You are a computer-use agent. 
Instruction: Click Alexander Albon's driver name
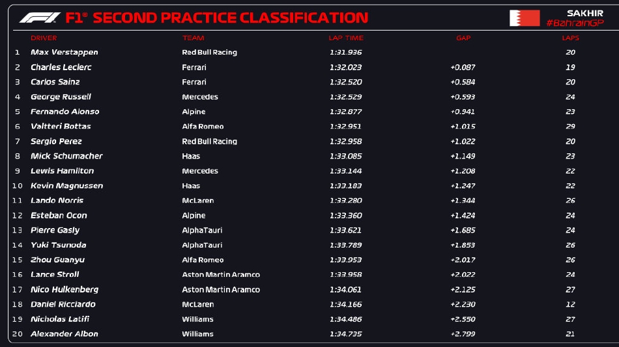pos(65,334)
